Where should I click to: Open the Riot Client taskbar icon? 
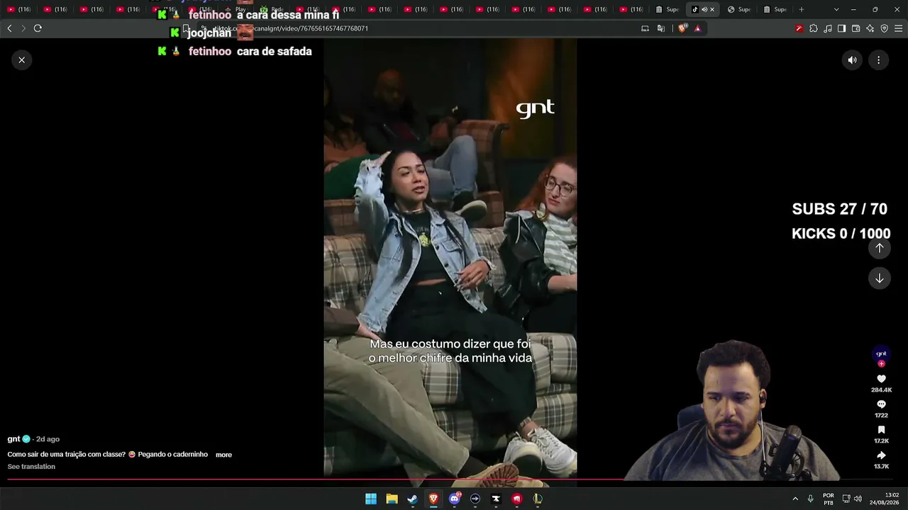click(x=517, y=499)
